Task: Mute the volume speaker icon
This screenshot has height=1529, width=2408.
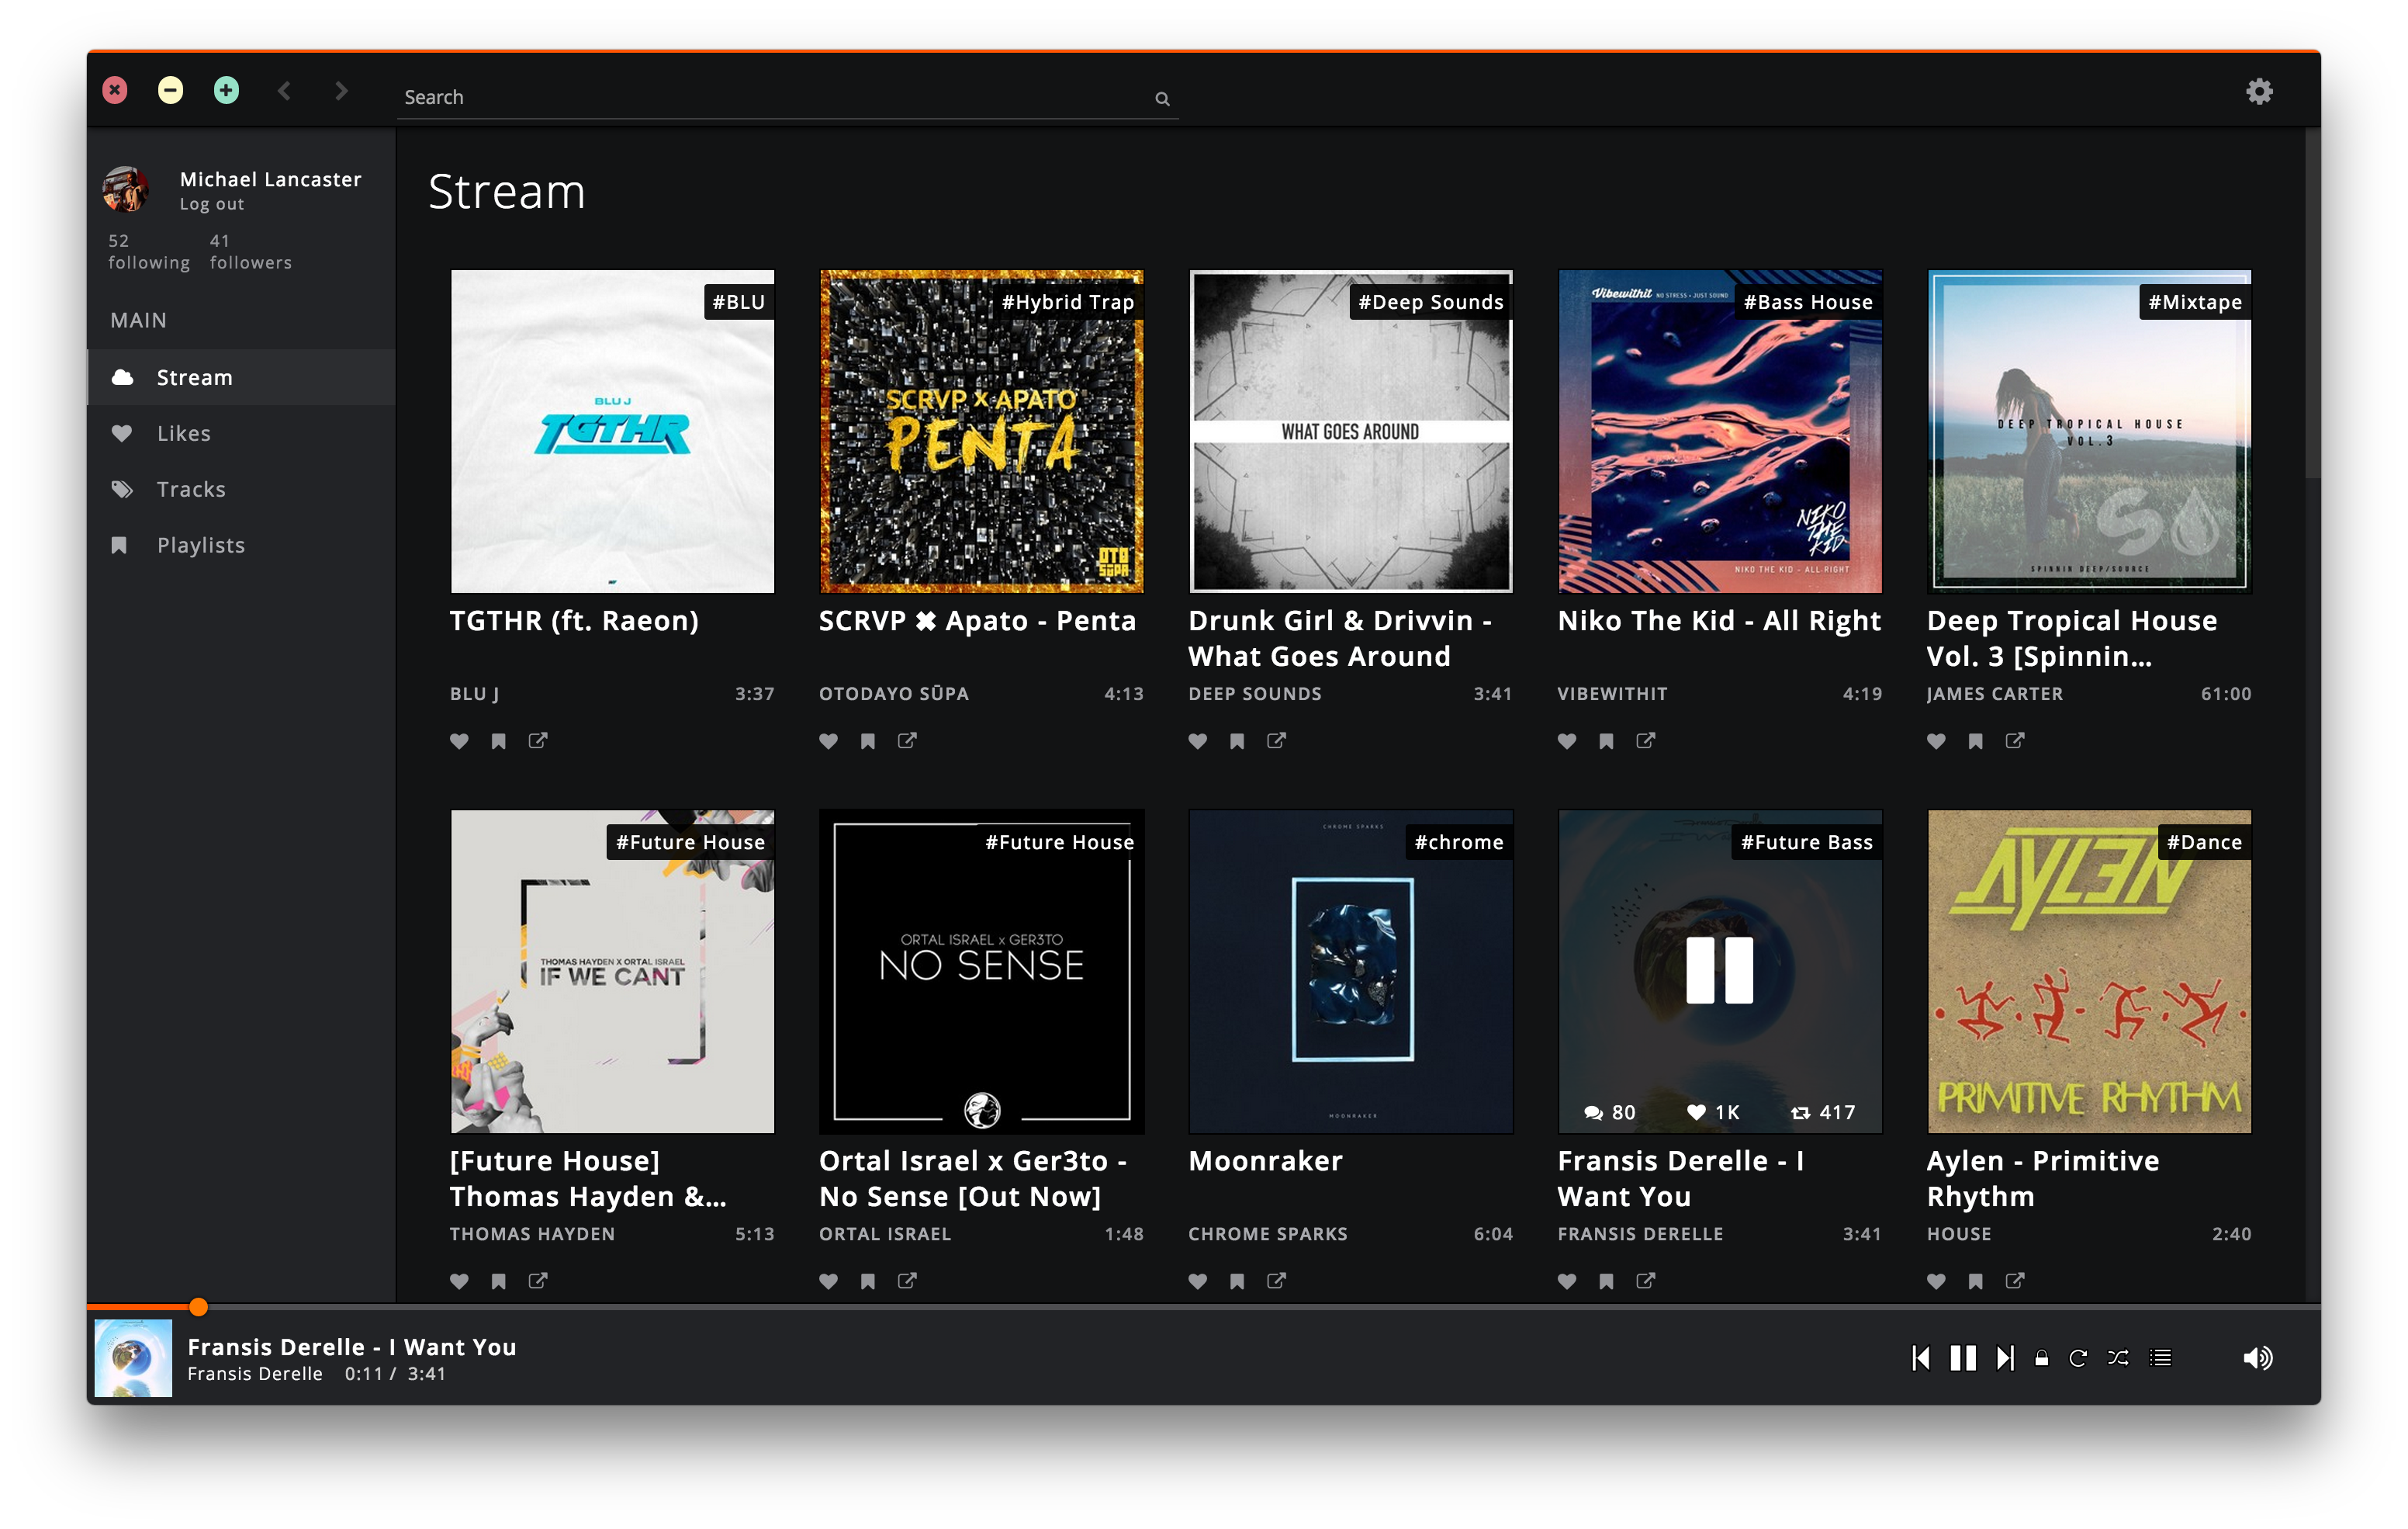Action: point(2257,1358)
